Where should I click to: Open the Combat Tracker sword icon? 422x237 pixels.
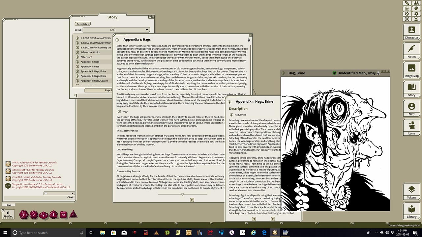(407, 3)
